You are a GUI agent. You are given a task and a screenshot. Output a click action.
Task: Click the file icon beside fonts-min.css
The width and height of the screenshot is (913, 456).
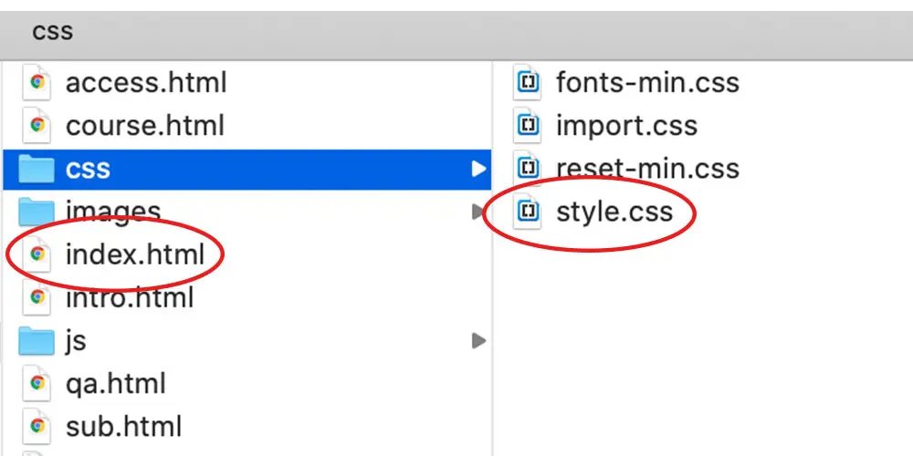528,83
